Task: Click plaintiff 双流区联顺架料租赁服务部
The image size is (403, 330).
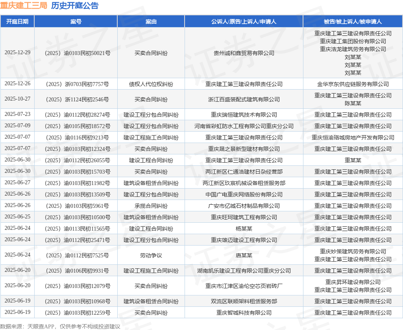Action: (244, 301)
